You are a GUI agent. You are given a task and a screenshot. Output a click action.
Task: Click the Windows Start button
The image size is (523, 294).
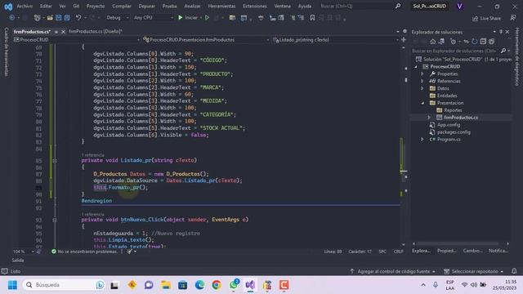[x=12, y=285]
